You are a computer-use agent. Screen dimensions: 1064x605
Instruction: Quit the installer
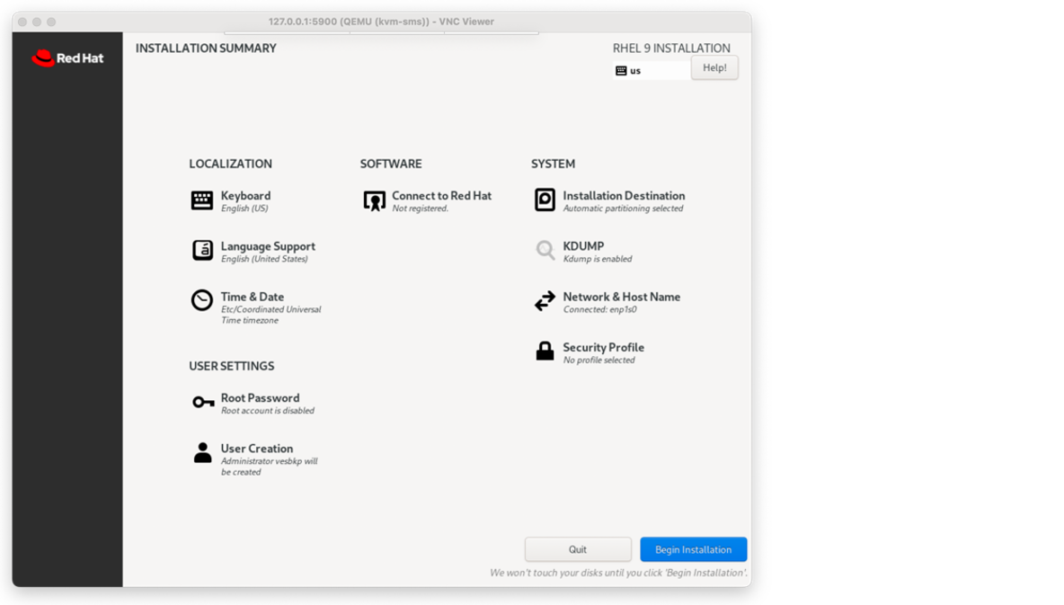pos(578,549)
